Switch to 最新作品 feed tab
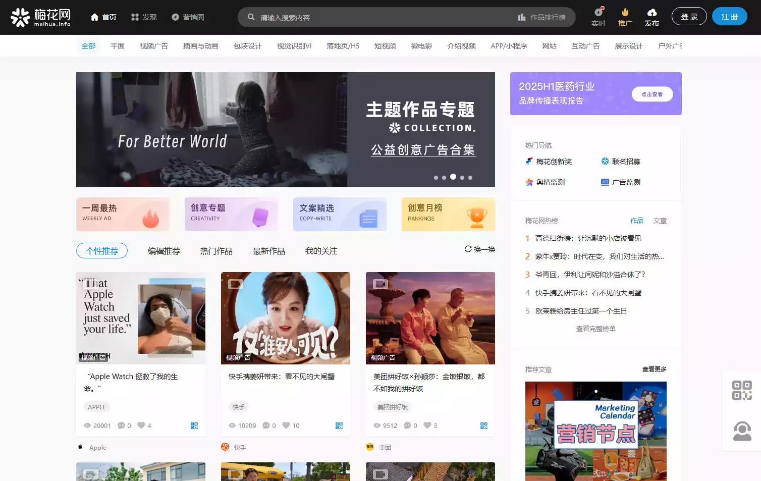Image resolution: width=761 pixels, height=481 pixels. [269, 251]
